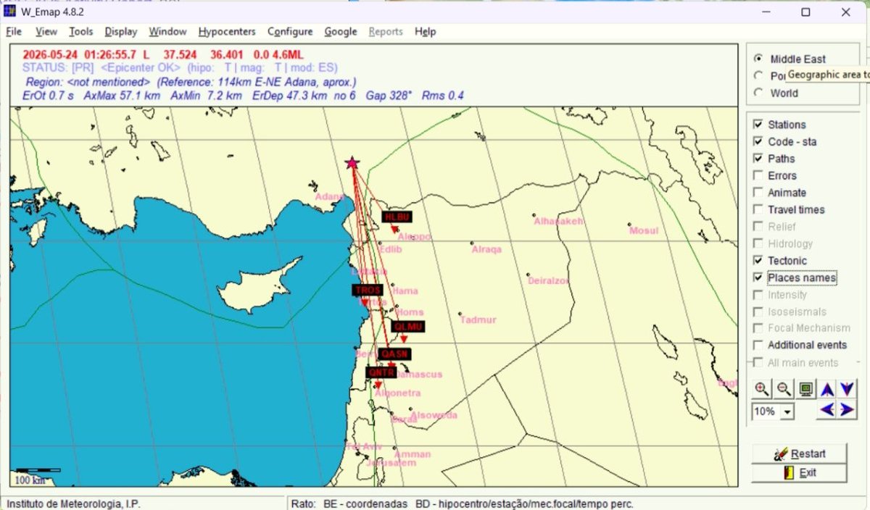Pan the map down with blue arrow
This screenshot has height=510, width=870.
[x=846, y=389]
